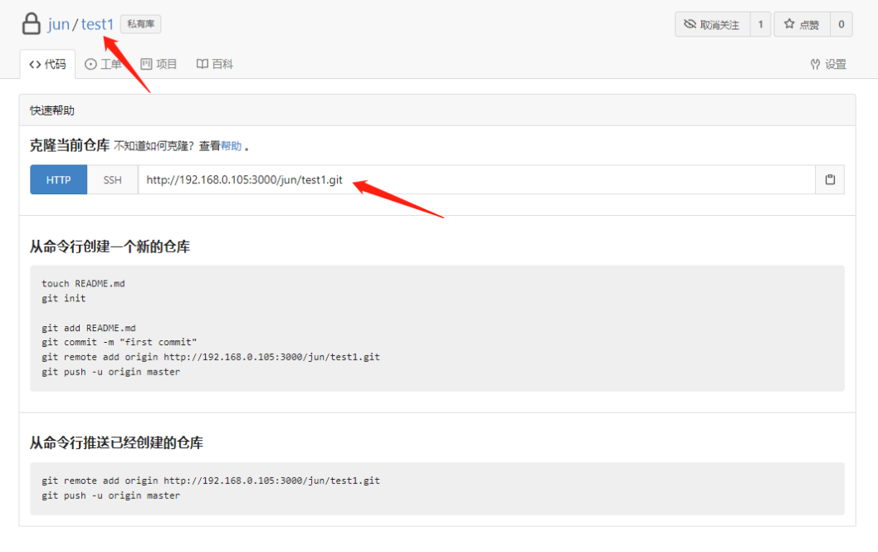Switch to the 工单 issues tab

[103, 65]
